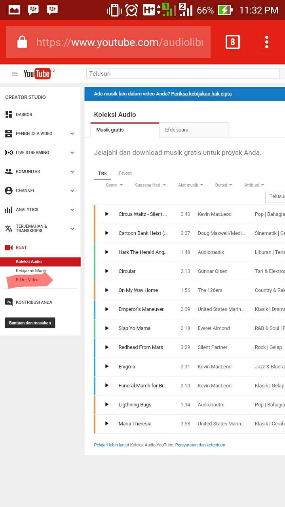
Task: Click the Kontribusi Anda translate icon
Action: pos(9,302)
